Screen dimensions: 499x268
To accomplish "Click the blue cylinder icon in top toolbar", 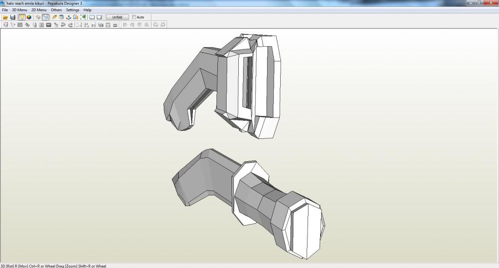I will click(61, 17).
